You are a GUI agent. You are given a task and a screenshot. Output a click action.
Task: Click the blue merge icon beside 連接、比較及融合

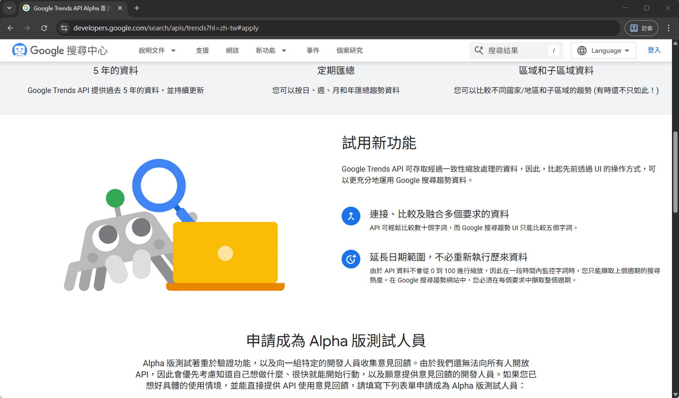(x=351, y=216)
